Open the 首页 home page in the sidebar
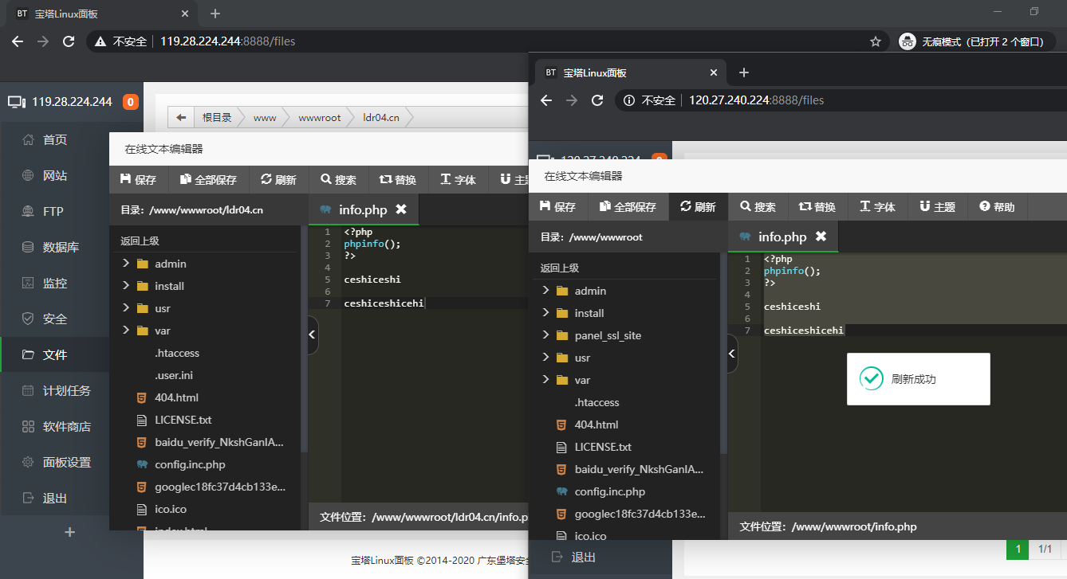The image size is (1067, 579). pos(54,140)
